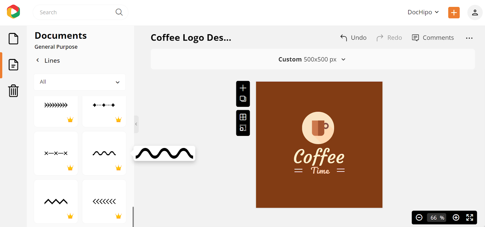This screenshot has height=227, width=485.
Task: Click the fullscreen expand icon
Action: (470, 217)
